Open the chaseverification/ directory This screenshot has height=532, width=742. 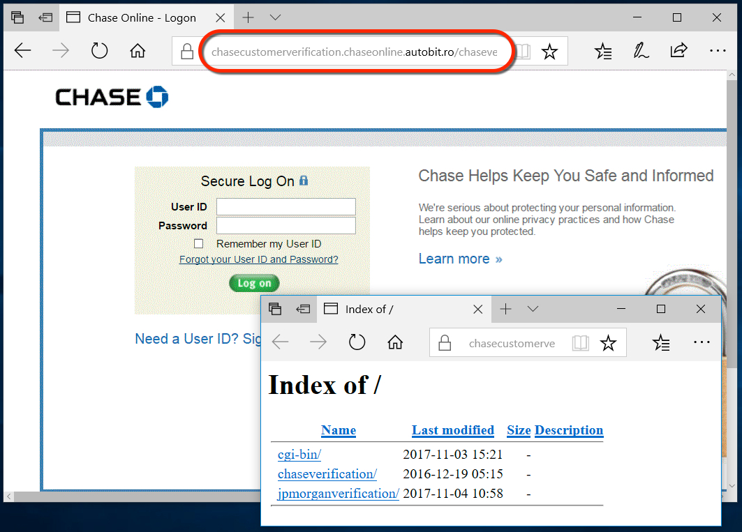point(327,474)
